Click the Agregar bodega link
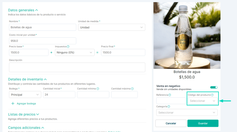237x132 pixels. tap(26, 103)
